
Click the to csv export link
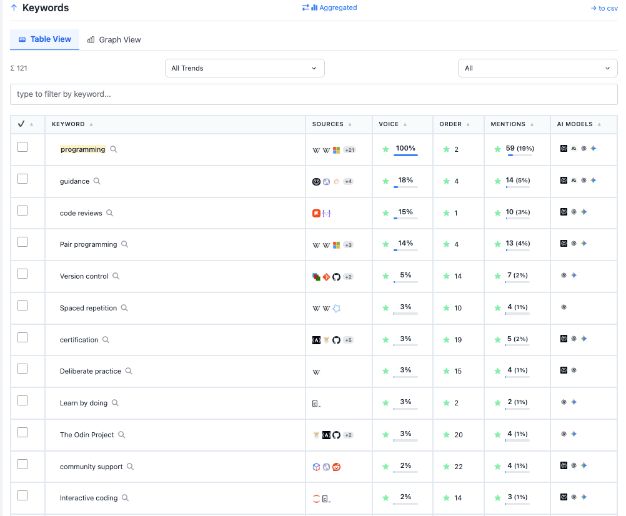(x=604, y=8)
